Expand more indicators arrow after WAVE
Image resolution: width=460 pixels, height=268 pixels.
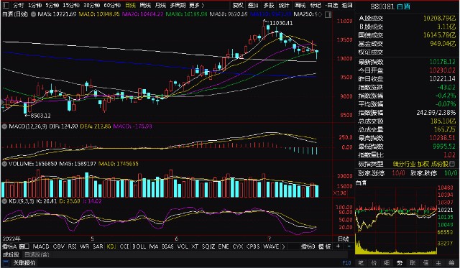(x=283, y=246)
